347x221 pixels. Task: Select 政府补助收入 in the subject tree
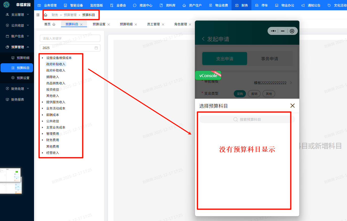coord(56,71)
